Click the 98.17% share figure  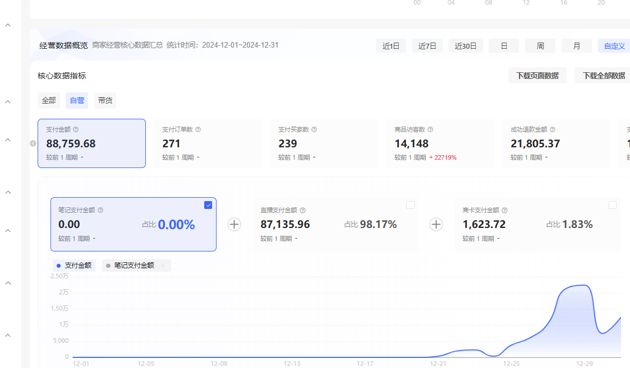click(379, 225)
